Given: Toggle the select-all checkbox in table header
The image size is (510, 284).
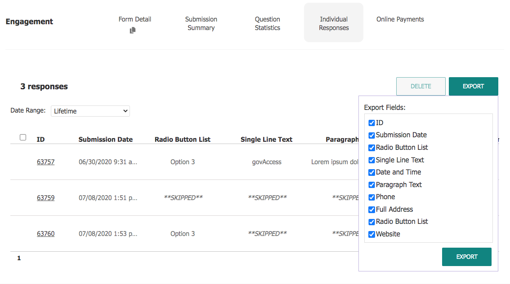Looking at the screenshot, I should (23, 137).
